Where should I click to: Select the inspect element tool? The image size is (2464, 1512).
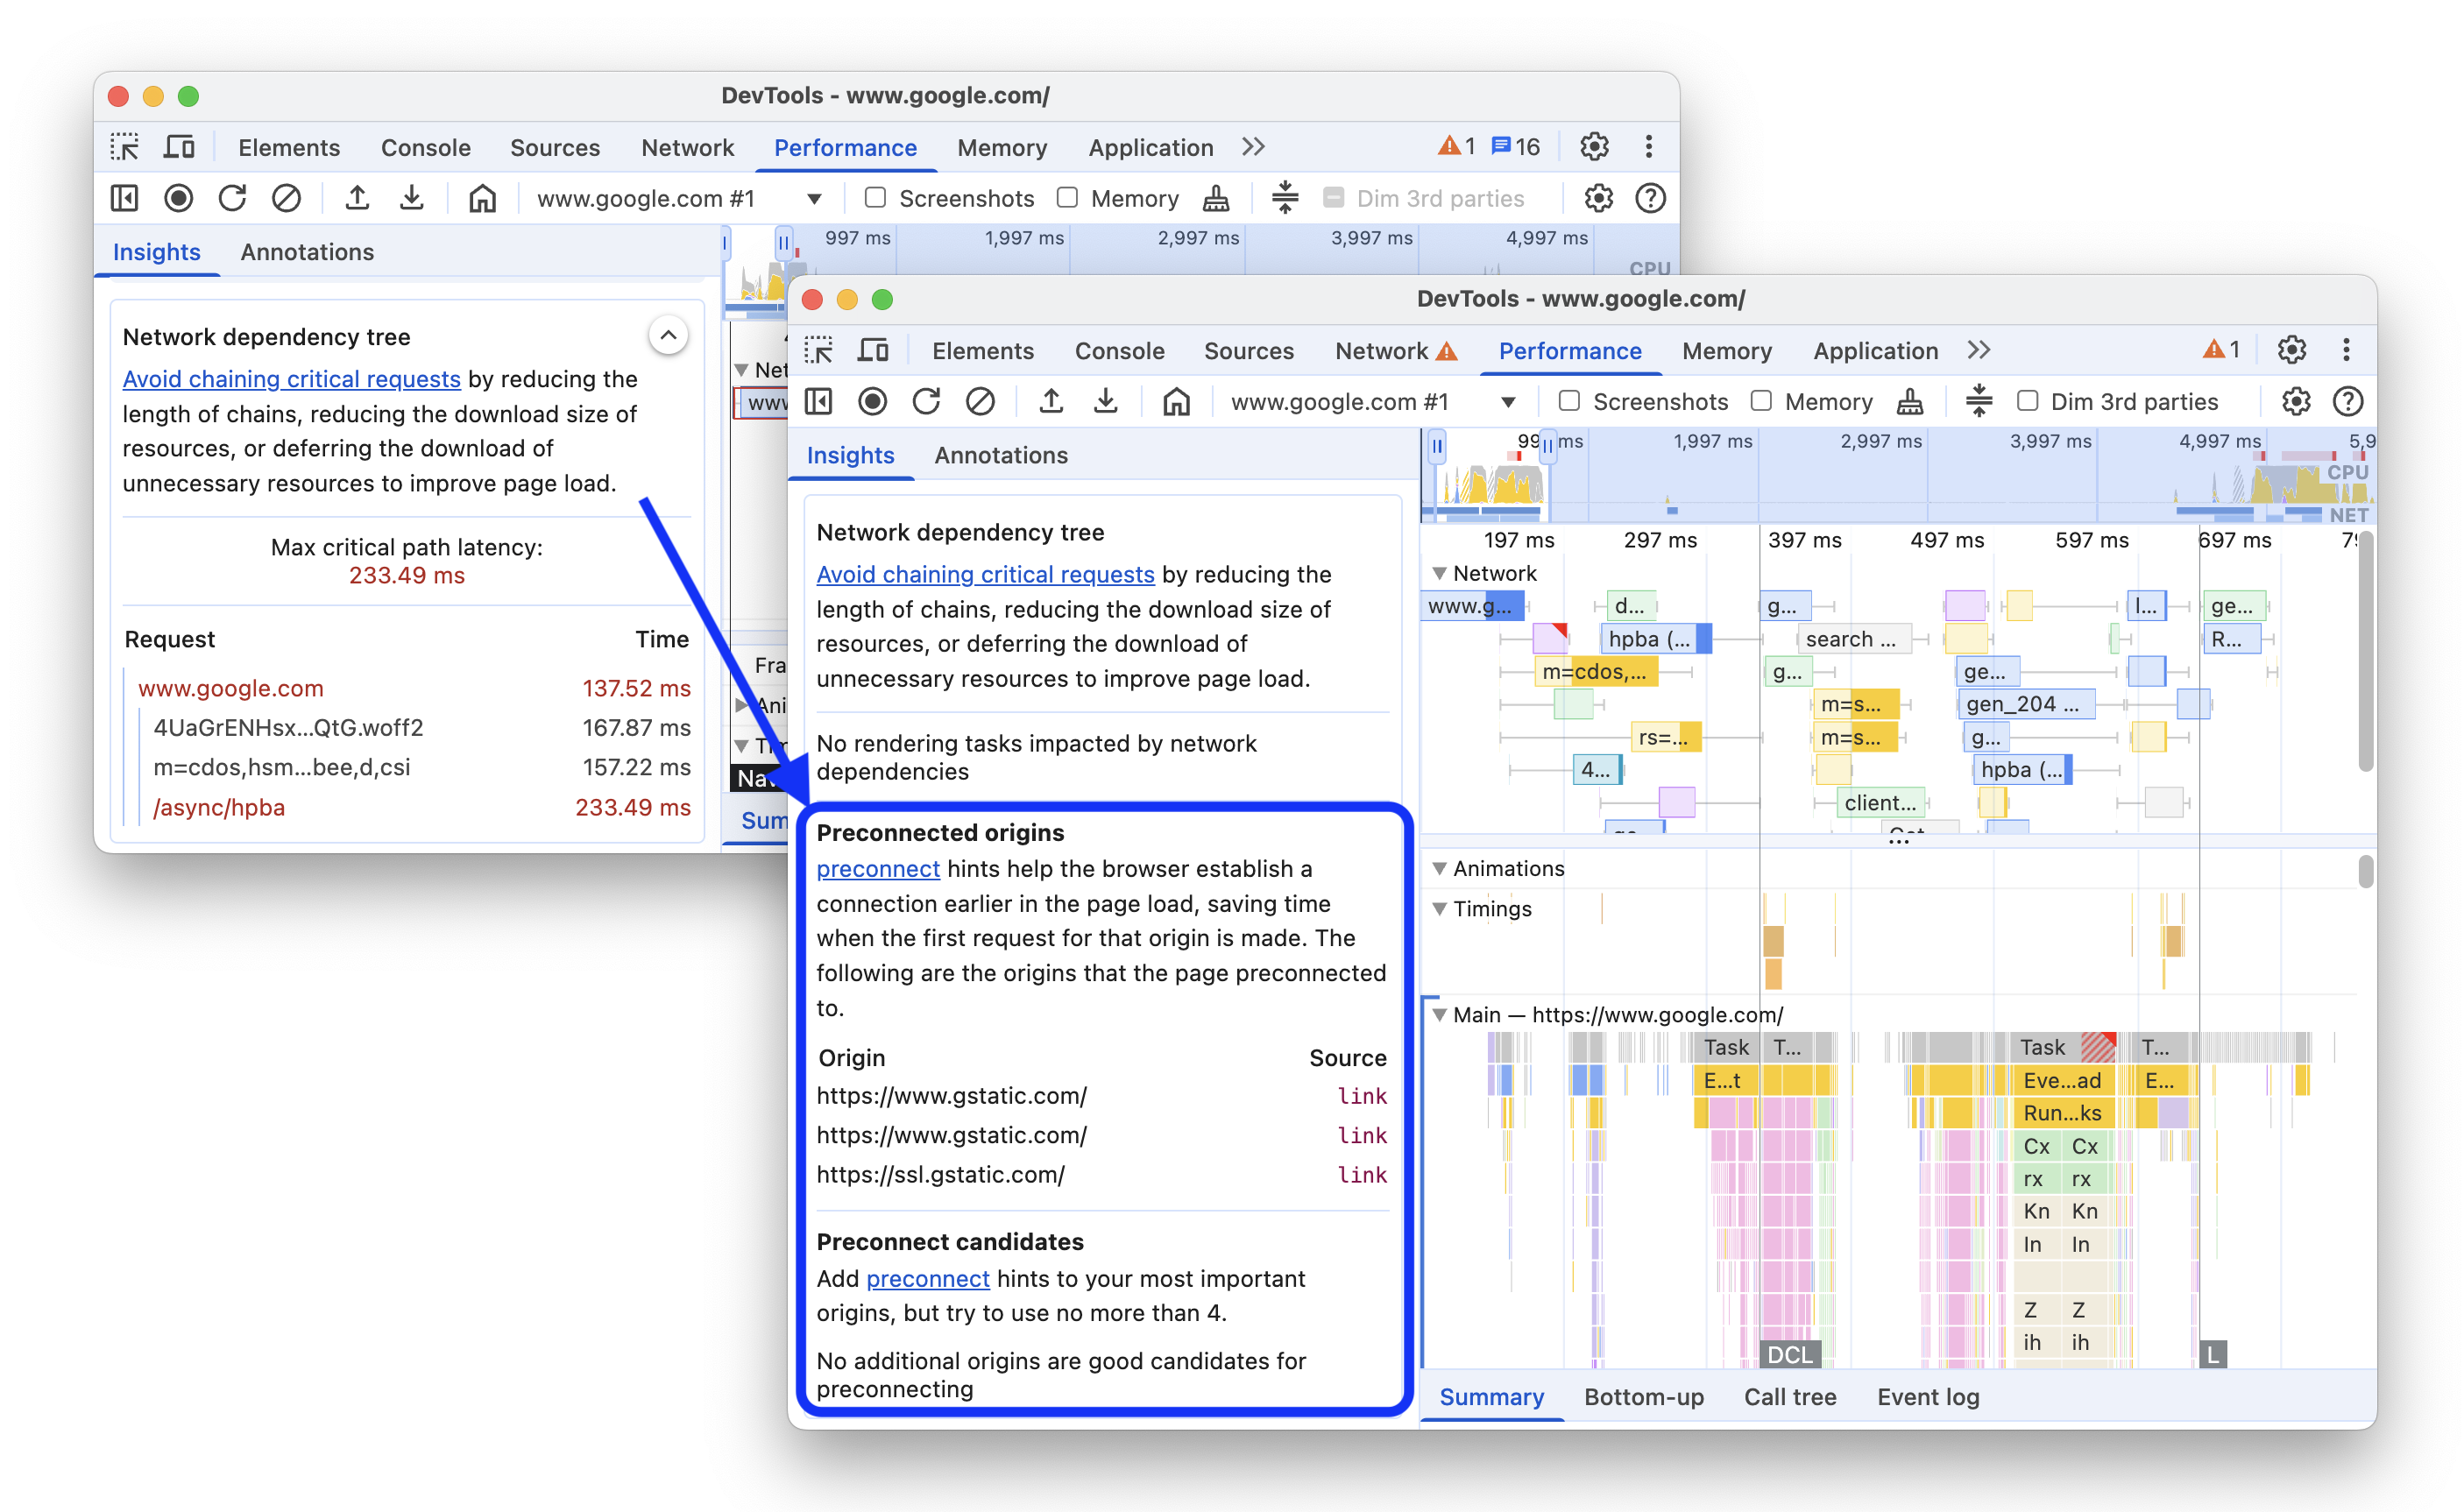click(819, 350)
